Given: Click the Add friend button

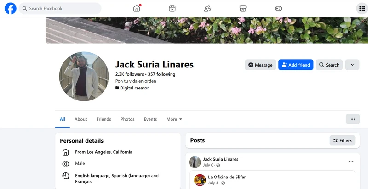Looking at the screenshot, I should click(x=296, y=65).
